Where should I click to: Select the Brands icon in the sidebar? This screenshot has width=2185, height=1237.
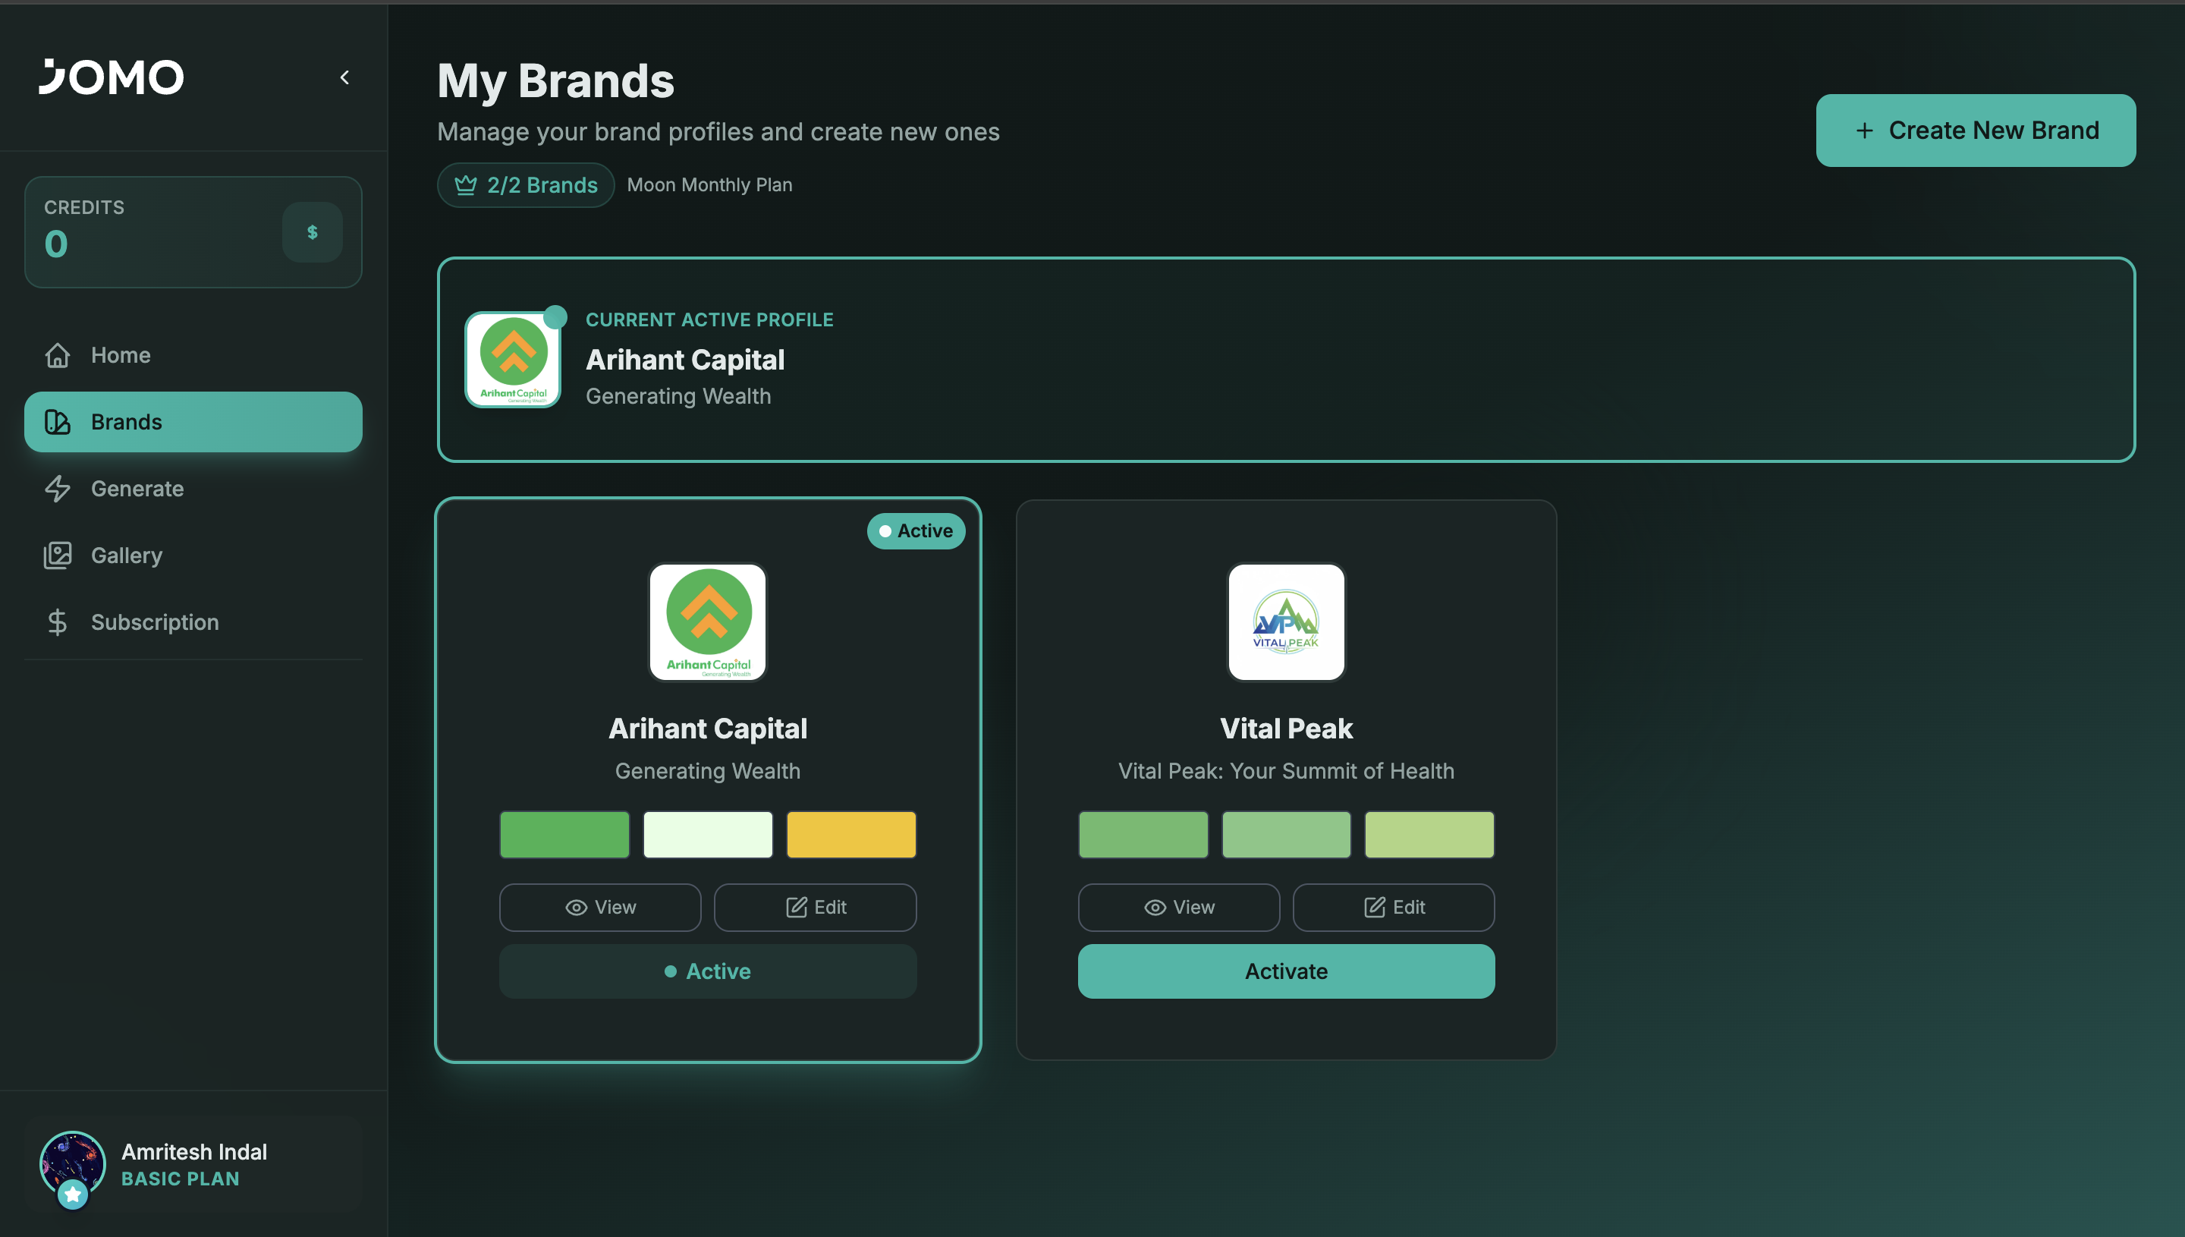[57, 421]
